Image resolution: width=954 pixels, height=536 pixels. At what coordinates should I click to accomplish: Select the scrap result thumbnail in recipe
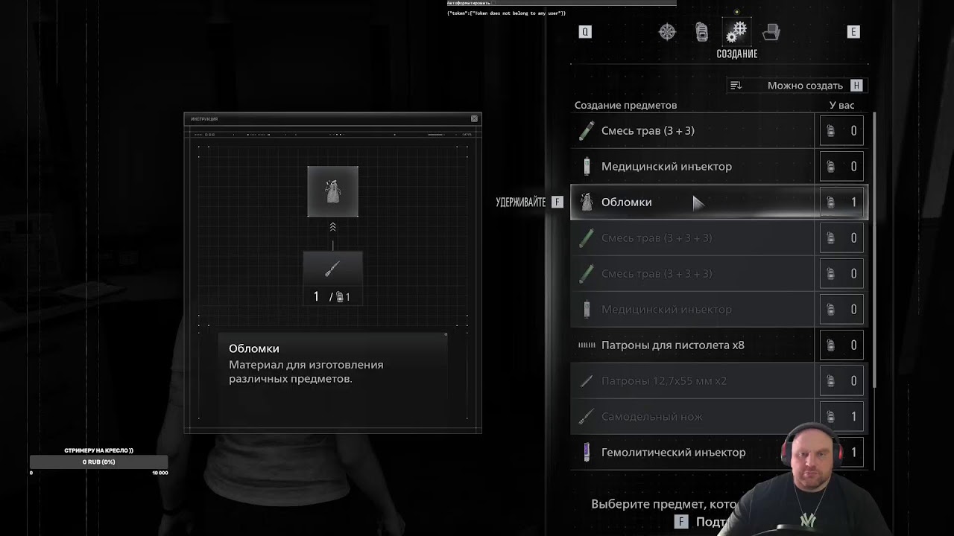coord(332,191)
